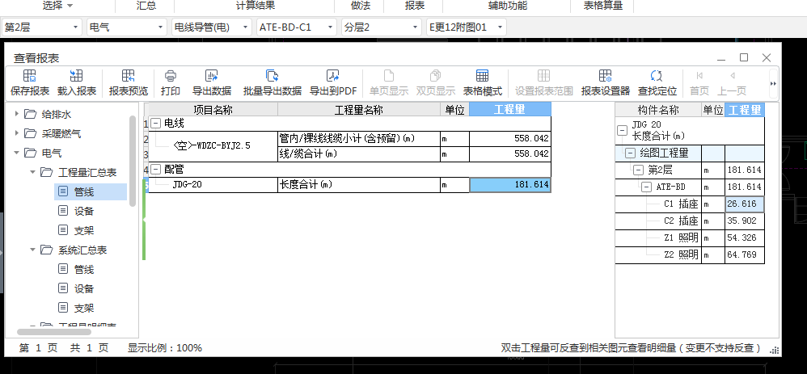Click the 线/缆合计(m) row
Screen dimensions: 807x374
tap(414, 153)
